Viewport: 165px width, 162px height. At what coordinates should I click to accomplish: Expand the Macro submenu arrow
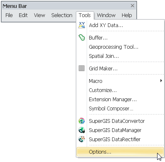[x=161, y=81]
